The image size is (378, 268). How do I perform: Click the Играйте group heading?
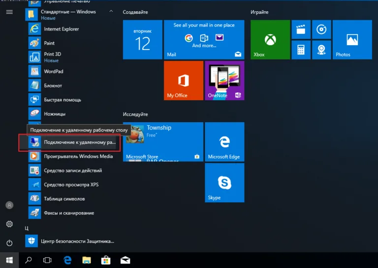coord(259,12)
